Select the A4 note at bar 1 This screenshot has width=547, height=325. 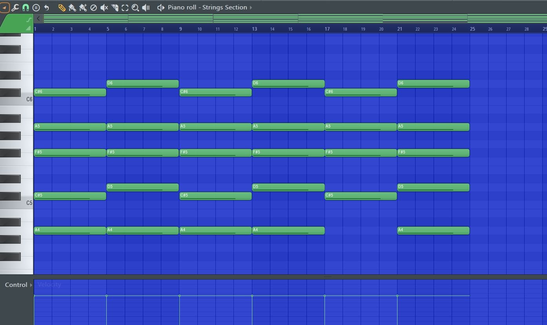tap(70, 230)
